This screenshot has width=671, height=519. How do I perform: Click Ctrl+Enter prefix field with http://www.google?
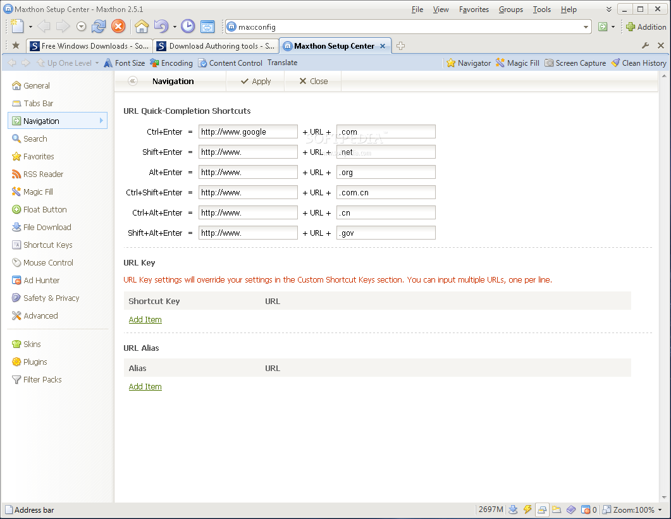click(248, 131)
